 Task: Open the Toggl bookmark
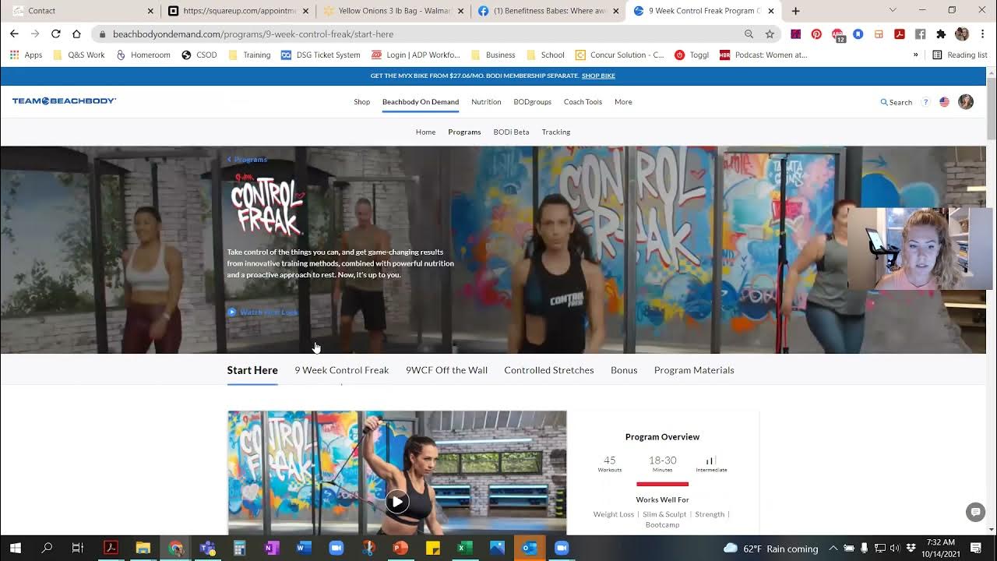click(x=692, y=55)
